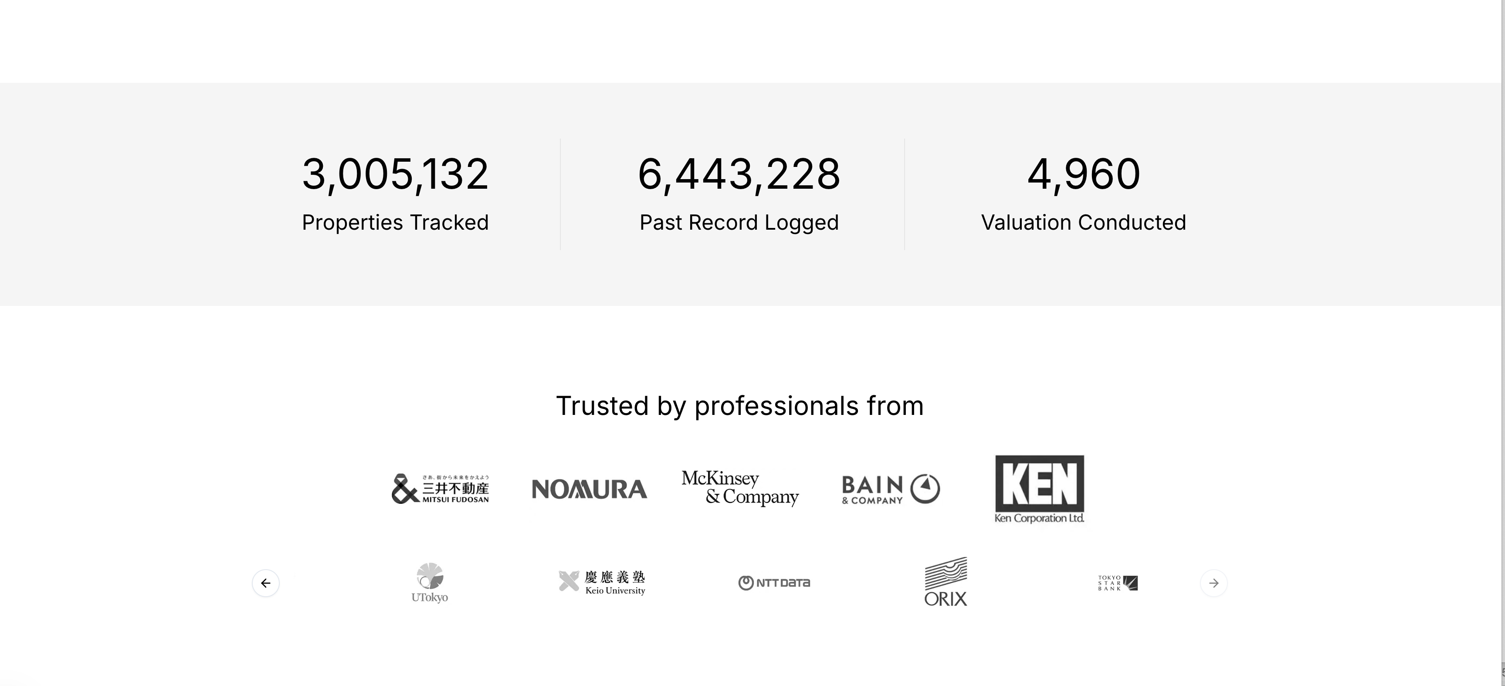
Task: Select the Ken Corporation Ltd. logo
Action: (1039, 489)
